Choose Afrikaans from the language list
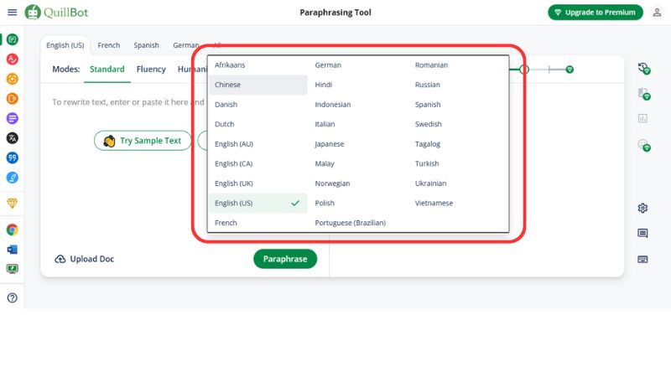The image size is (671, 377). [258, 65]
